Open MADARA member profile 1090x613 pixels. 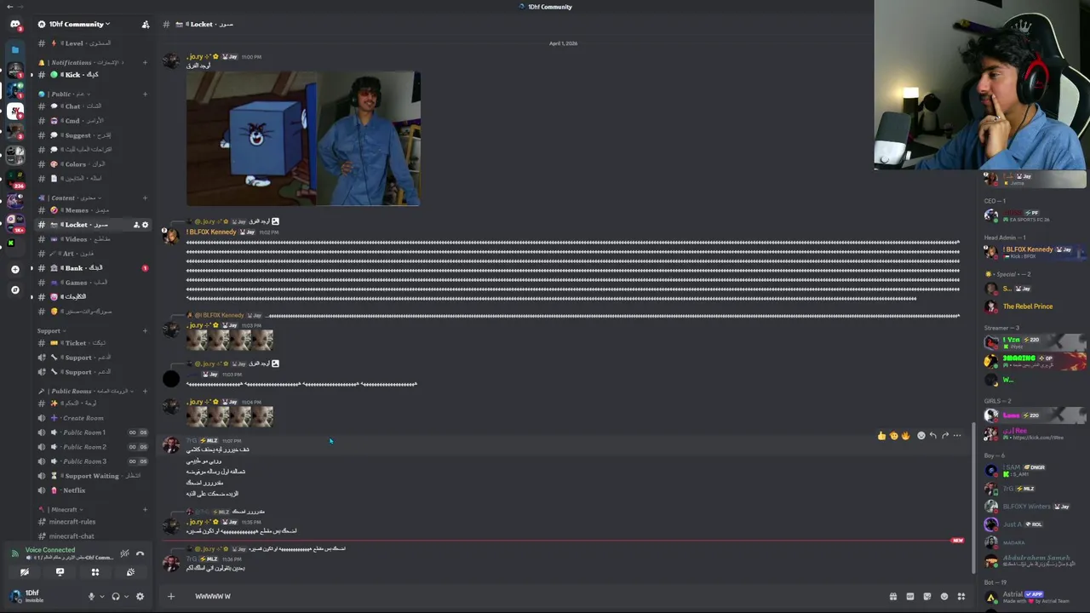coord(1035,541)
